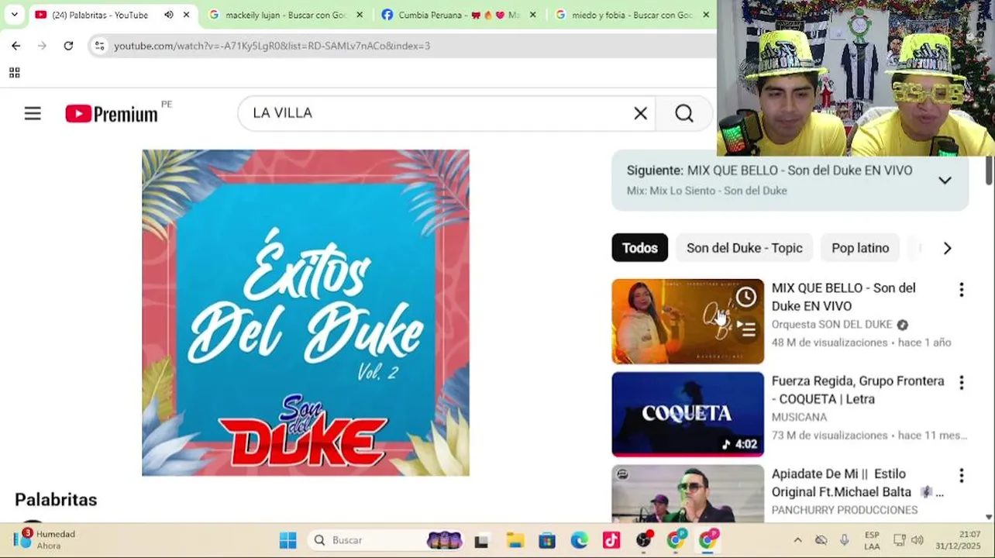Open MIX QUE BELLO video title
Viewport: 995px width, 558px height.
843,297
